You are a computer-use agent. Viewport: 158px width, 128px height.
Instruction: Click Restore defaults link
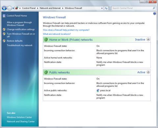(14, 41)
